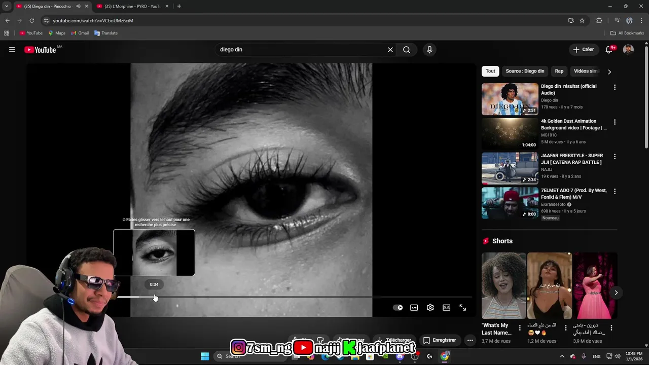
Task: Open the 'JAAFAR FREESTYLE' video thumbnail
Action: (x=510, y=168)
